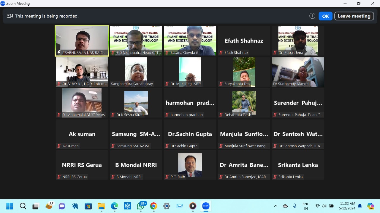Open File Explorer from the taskbar
The height and width of the screenshot is (213, 380).
(101, 206)
